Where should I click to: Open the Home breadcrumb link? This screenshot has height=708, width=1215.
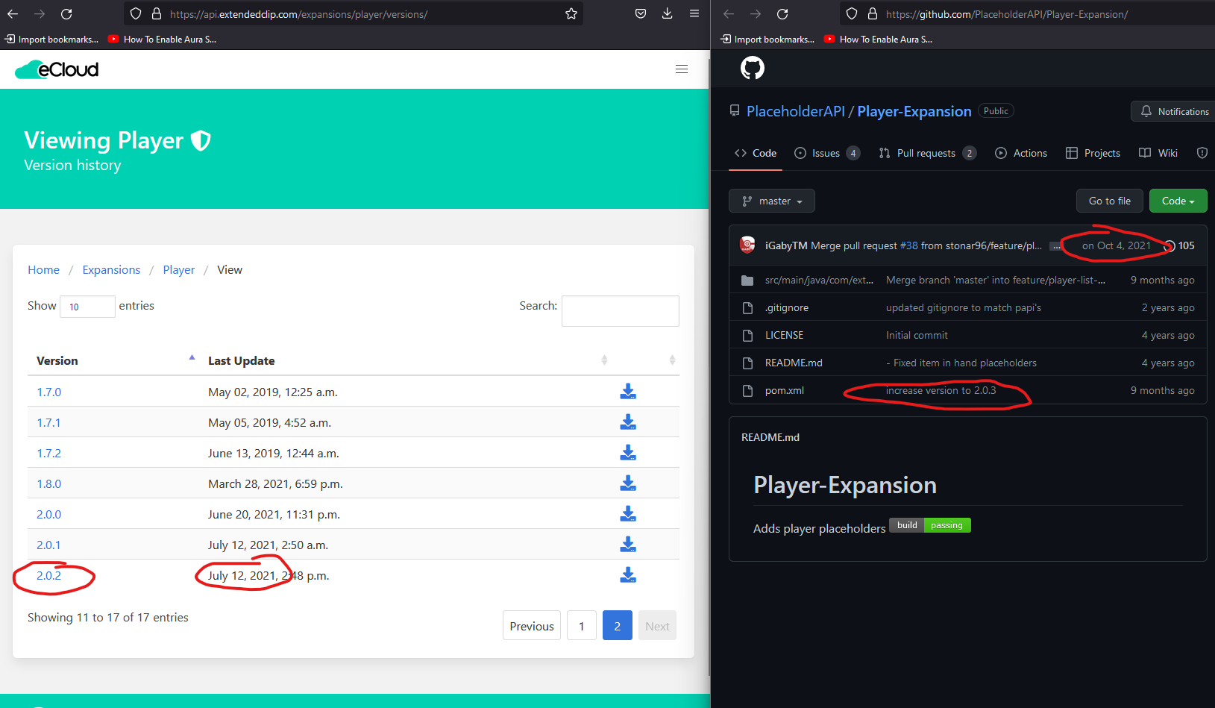pos(43,270)
